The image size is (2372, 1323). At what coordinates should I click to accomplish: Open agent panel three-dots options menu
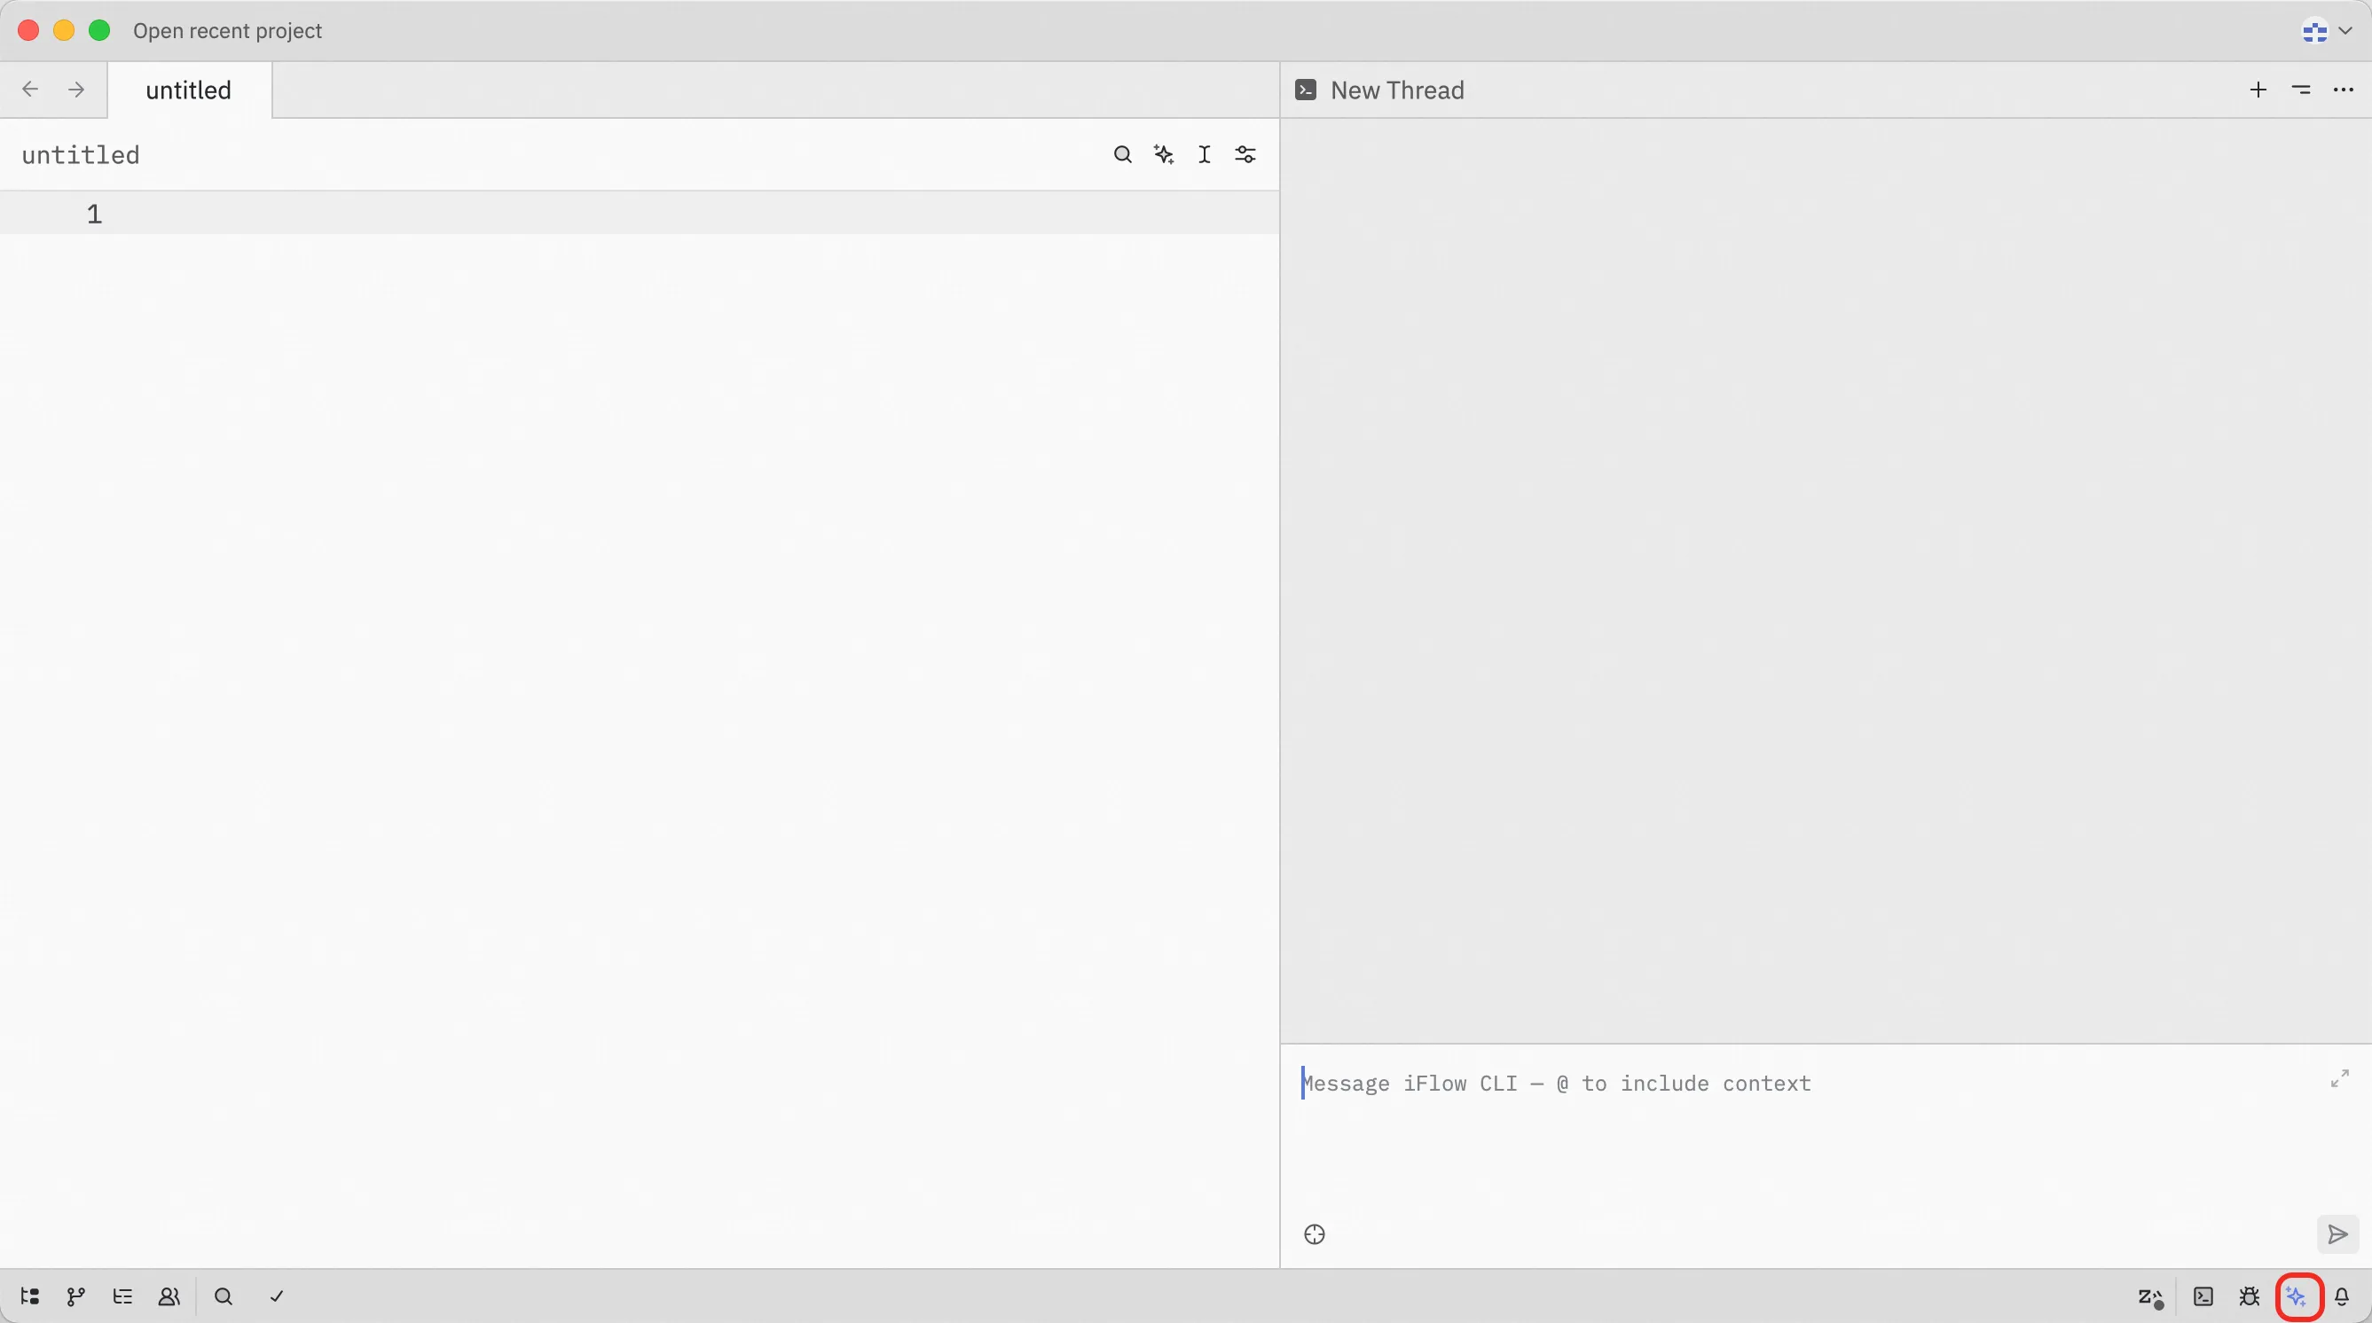[x=2344, y=90]
